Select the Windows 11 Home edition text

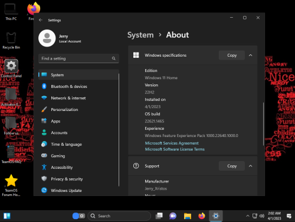tap(161, 78)
